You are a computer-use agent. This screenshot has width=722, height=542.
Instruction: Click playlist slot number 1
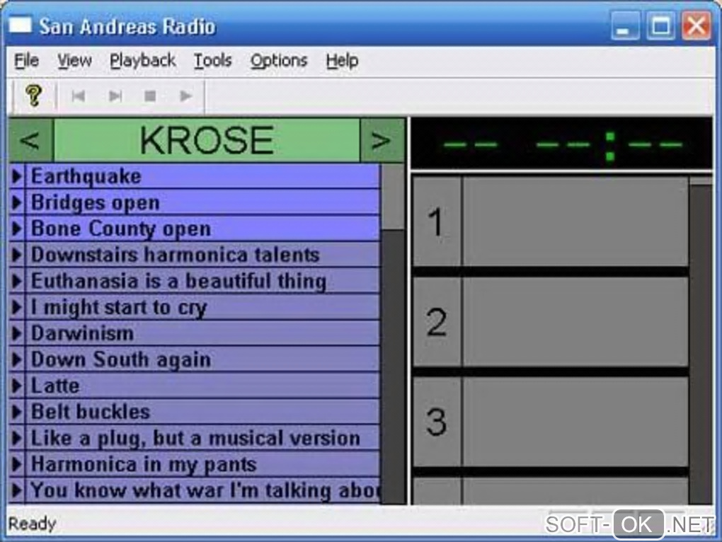(551, 221)
